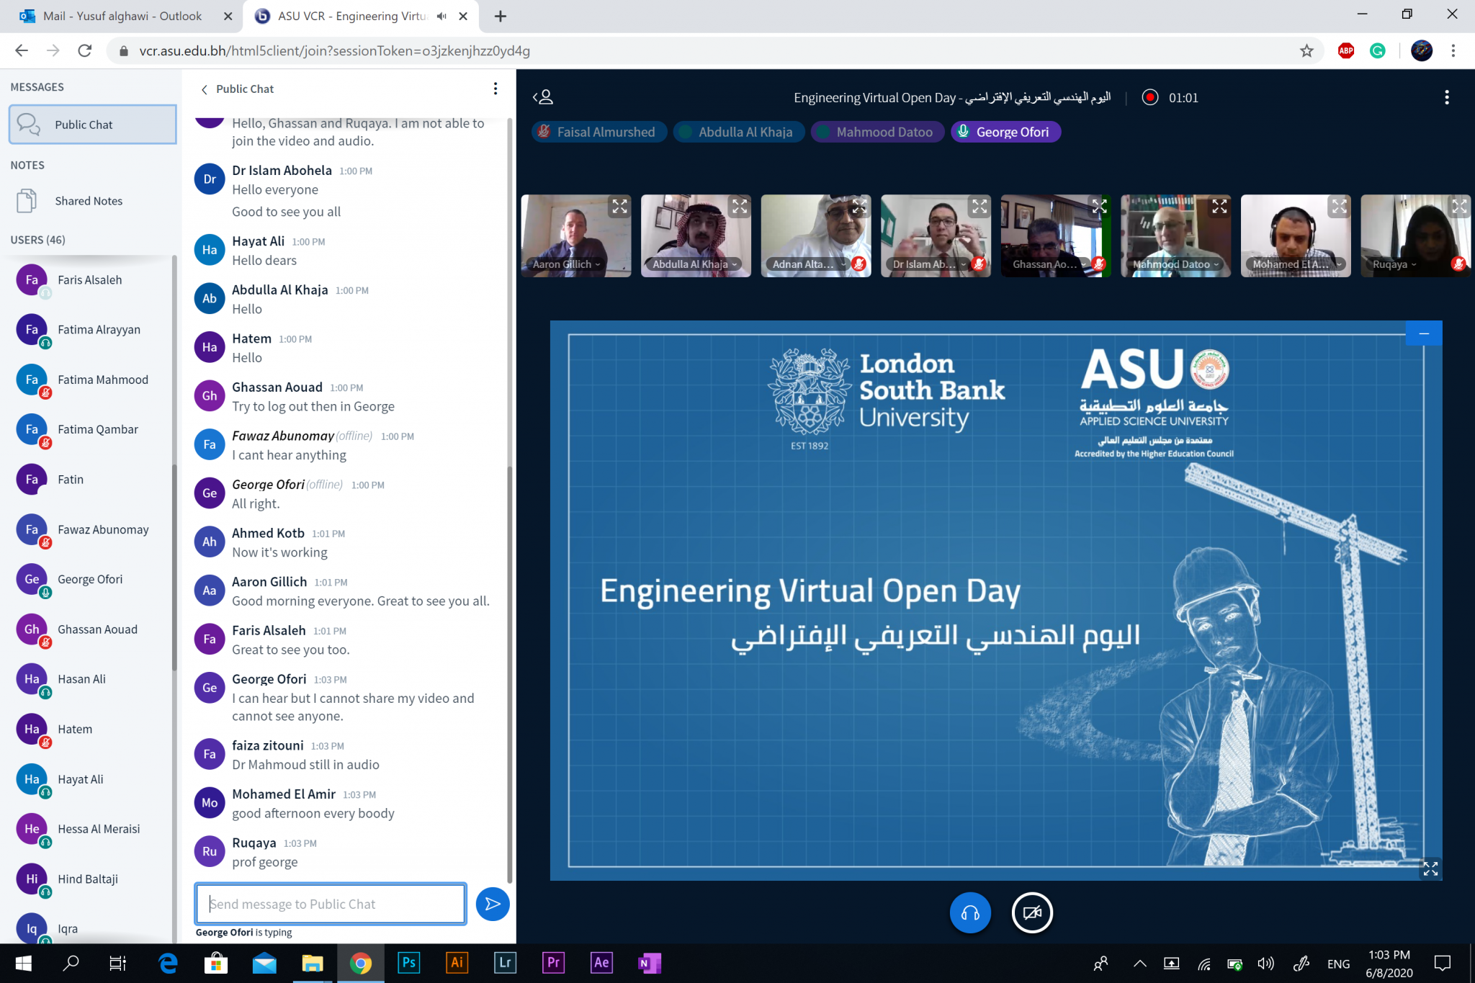Open Abdulla Al Khaja webcam name dropdown
This screenshot has width=1475, height=983.
click(695, 264)
